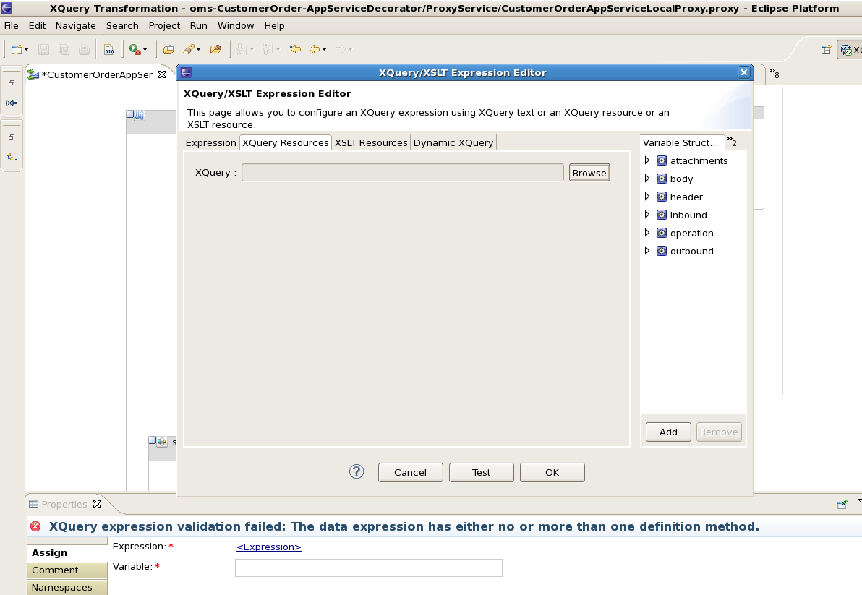
Task: Show hidden editors chevron marked 8
Action: [x=774, y=73]
